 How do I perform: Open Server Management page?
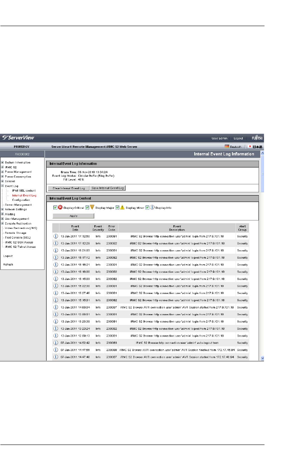(18, 204)
